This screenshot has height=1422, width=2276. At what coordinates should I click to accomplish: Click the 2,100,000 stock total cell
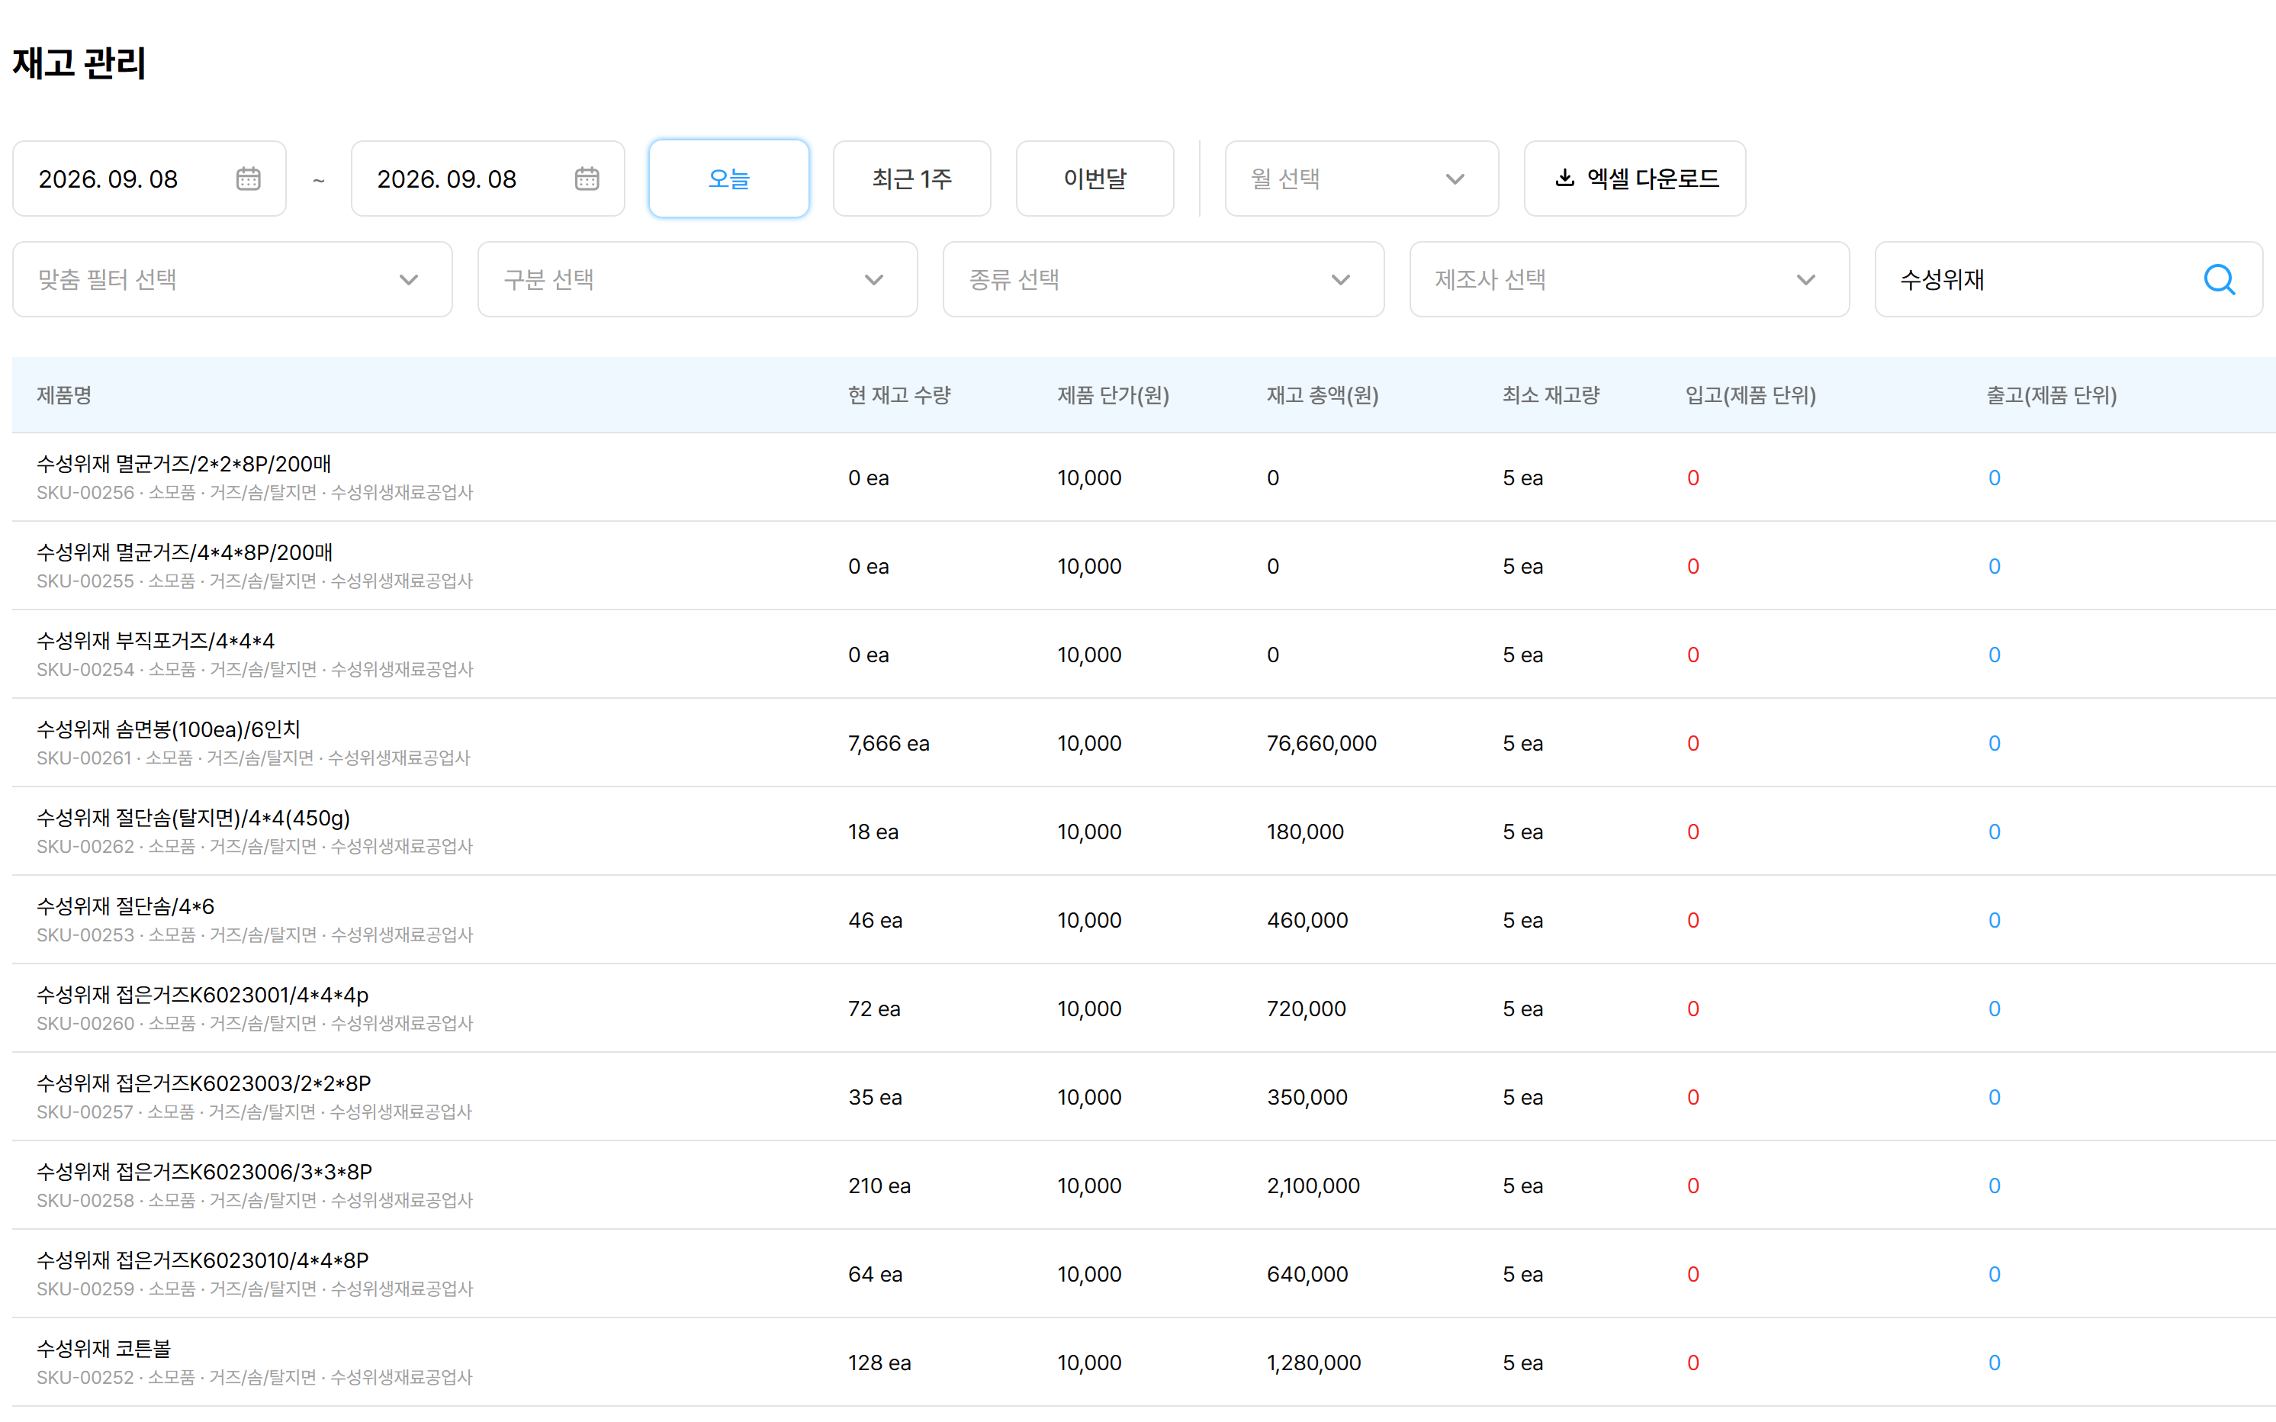pos(1313,1186)
